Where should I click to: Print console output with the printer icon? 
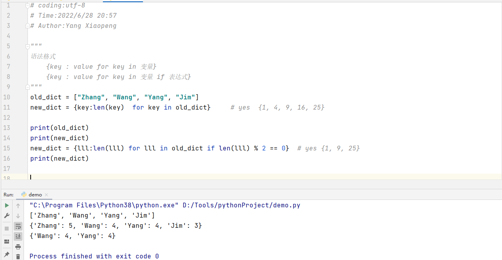pyautogui.click(x=18, y=247)
